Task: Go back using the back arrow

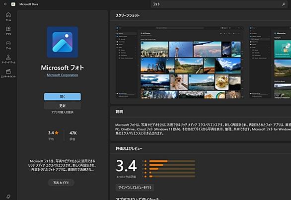Action: pyautogui.click(x=5, y=4)
